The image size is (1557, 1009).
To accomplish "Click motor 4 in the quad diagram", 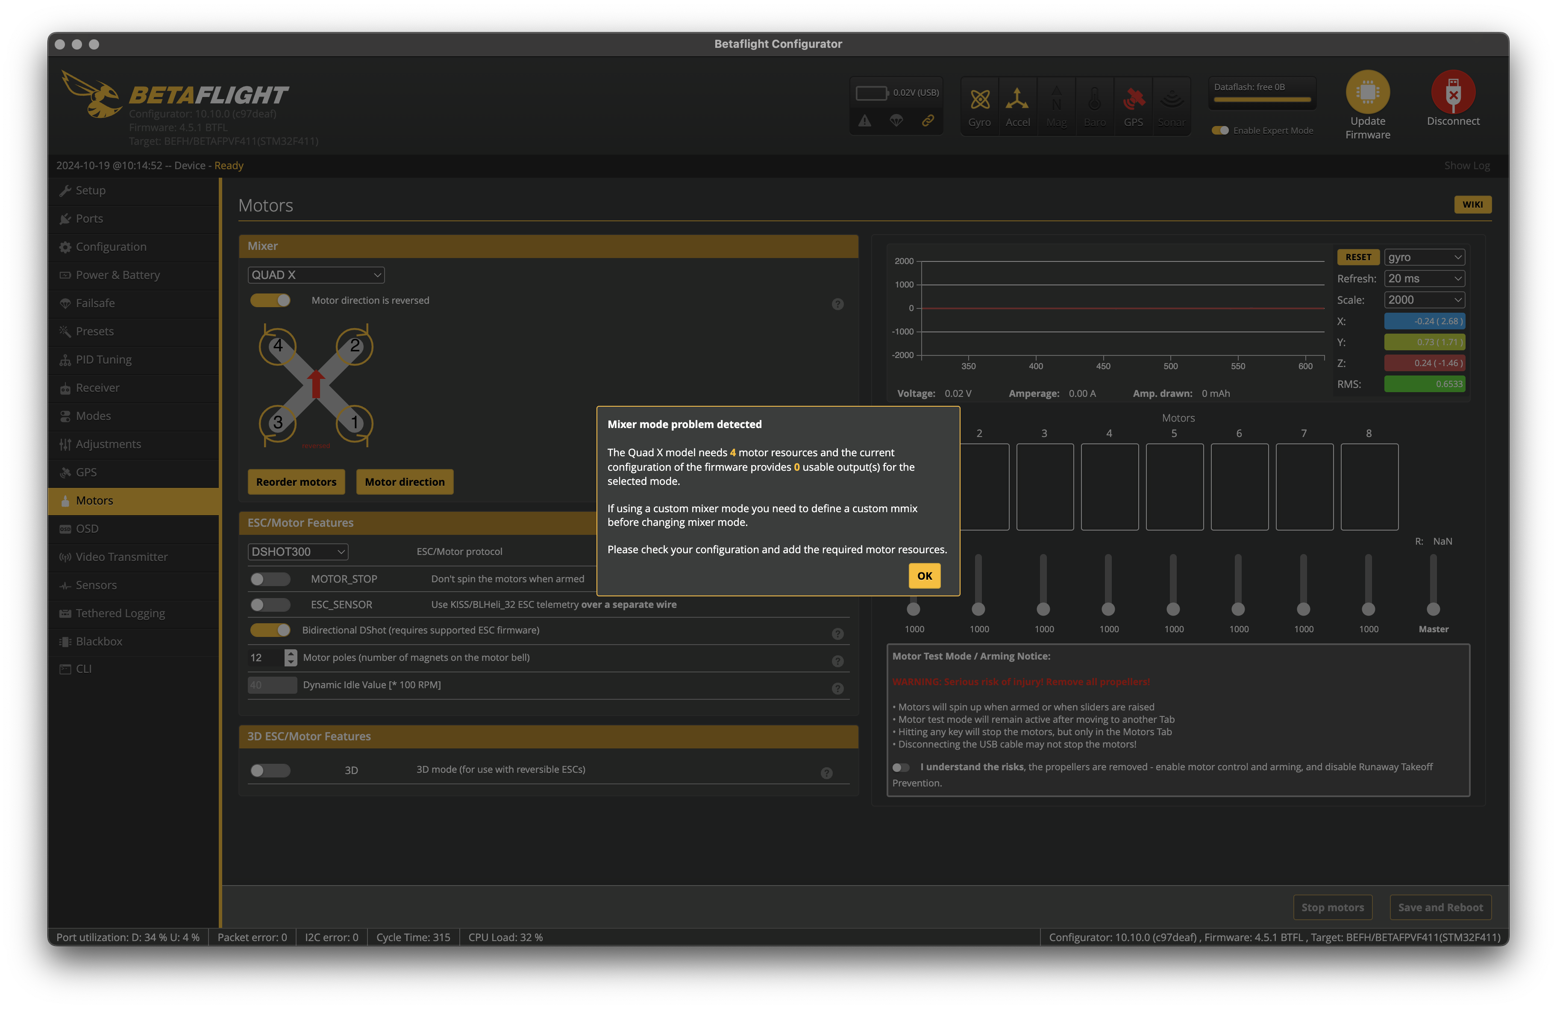I will (278, 346).
